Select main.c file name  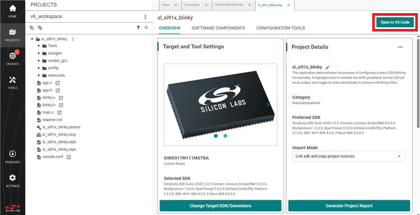48,112
